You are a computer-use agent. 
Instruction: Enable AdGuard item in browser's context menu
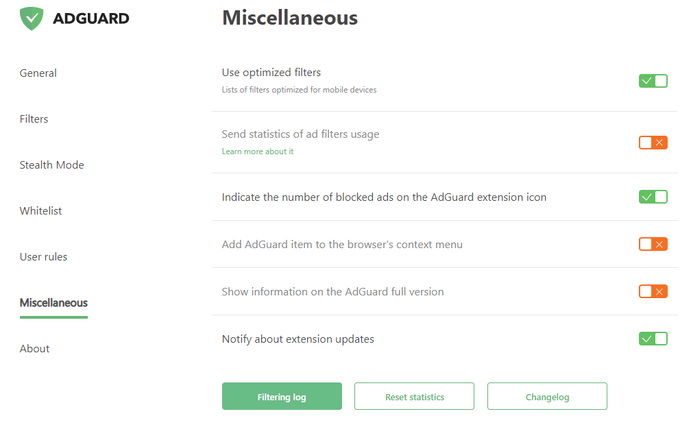(x=653, y=244)
